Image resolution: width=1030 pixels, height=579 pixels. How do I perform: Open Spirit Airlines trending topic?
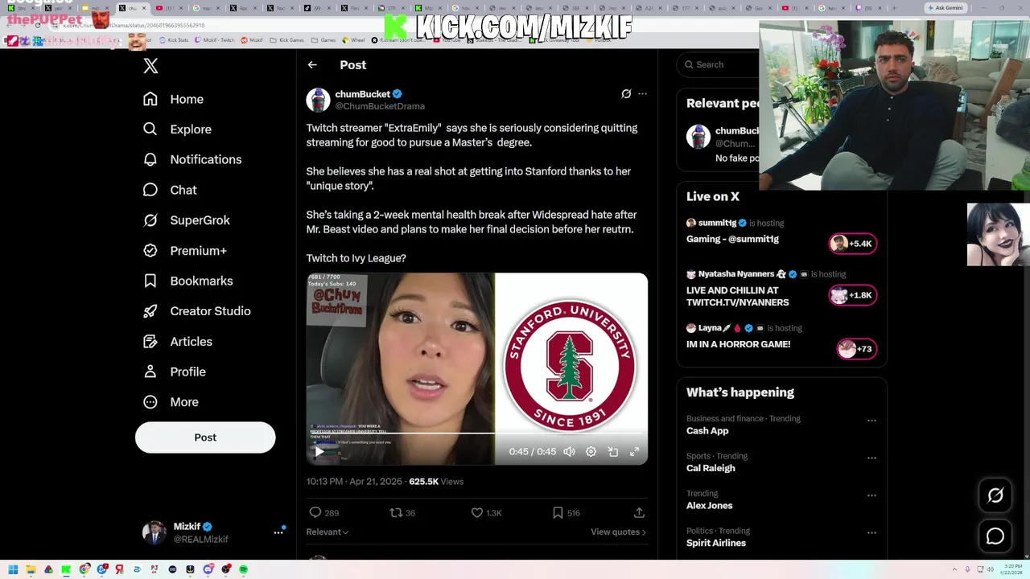point(716,543)
